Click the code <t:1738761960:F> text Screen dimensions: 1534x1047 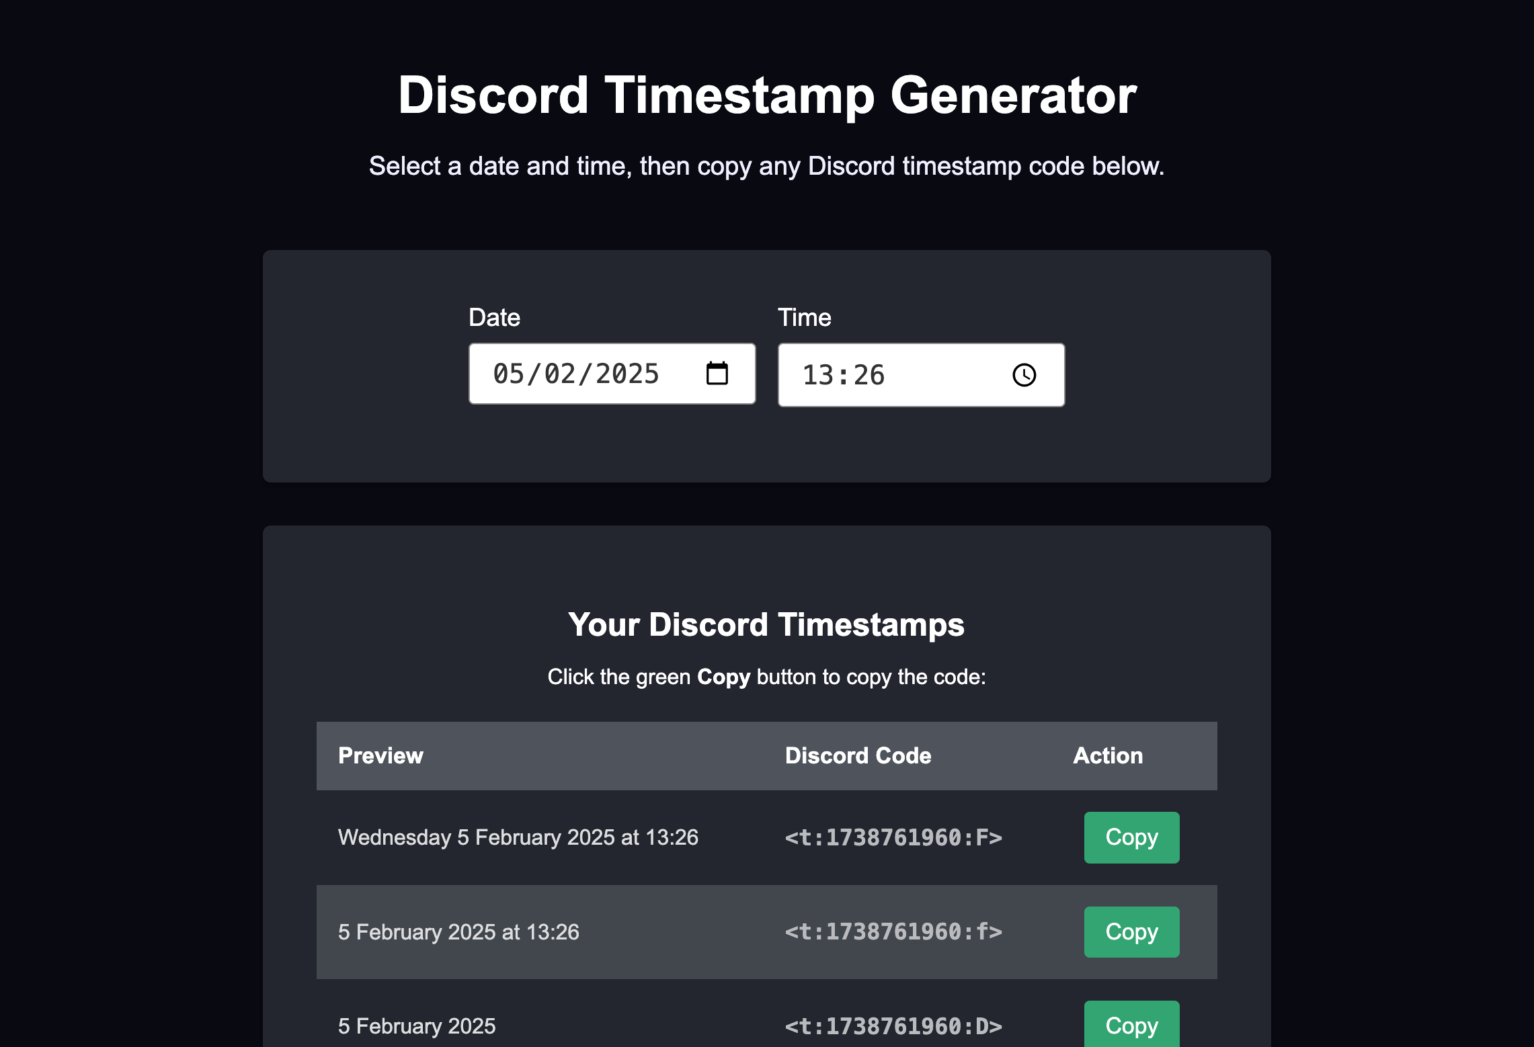[893, 837]
